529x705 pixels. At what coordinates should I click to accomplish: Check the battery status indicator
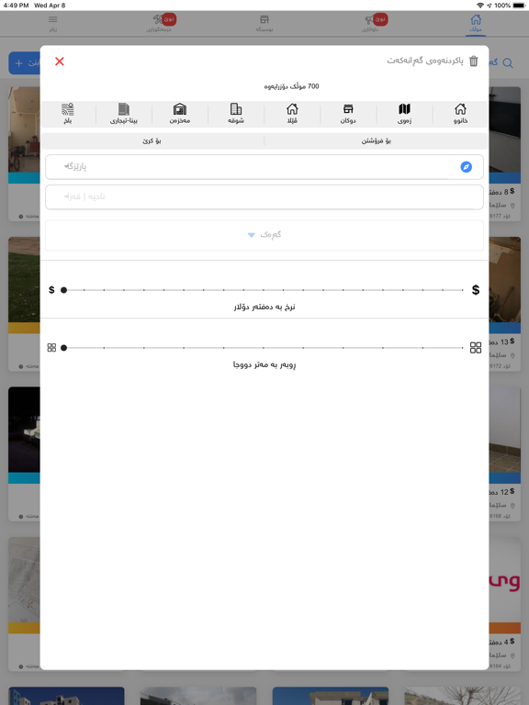[x=518, y=6]
